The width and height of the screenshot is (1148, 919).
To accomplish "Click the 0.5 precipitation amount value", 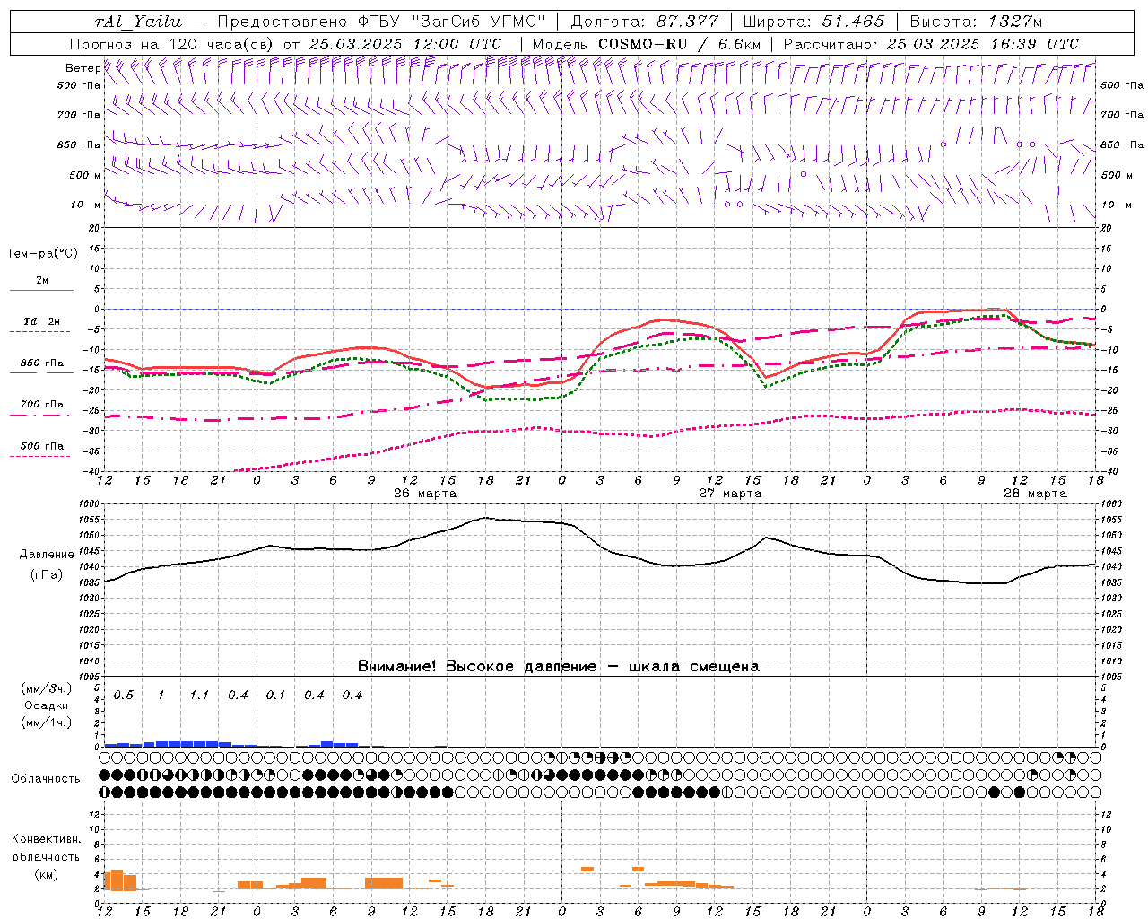I will tap(123, 695).
